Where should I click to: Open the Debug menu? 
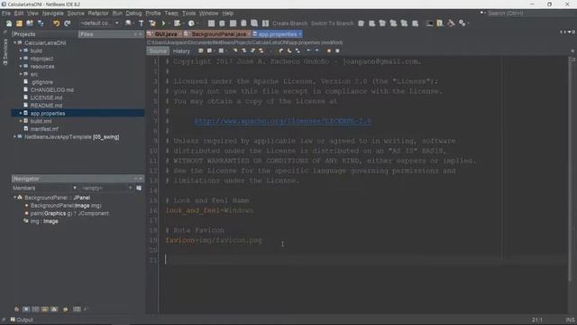[x=133, y=14]
